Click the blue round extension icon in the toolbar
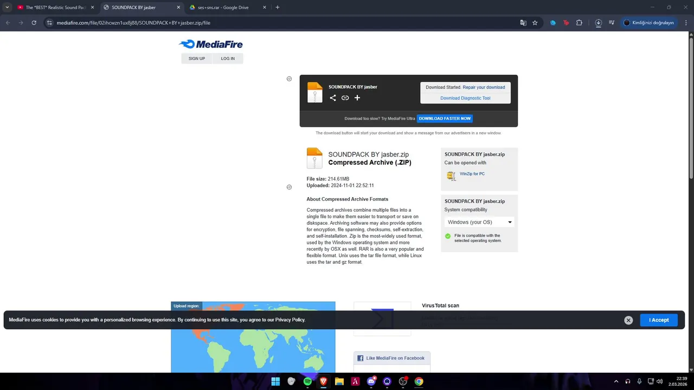Viewport: 694px width, 390px height. [x=553, y=23]
